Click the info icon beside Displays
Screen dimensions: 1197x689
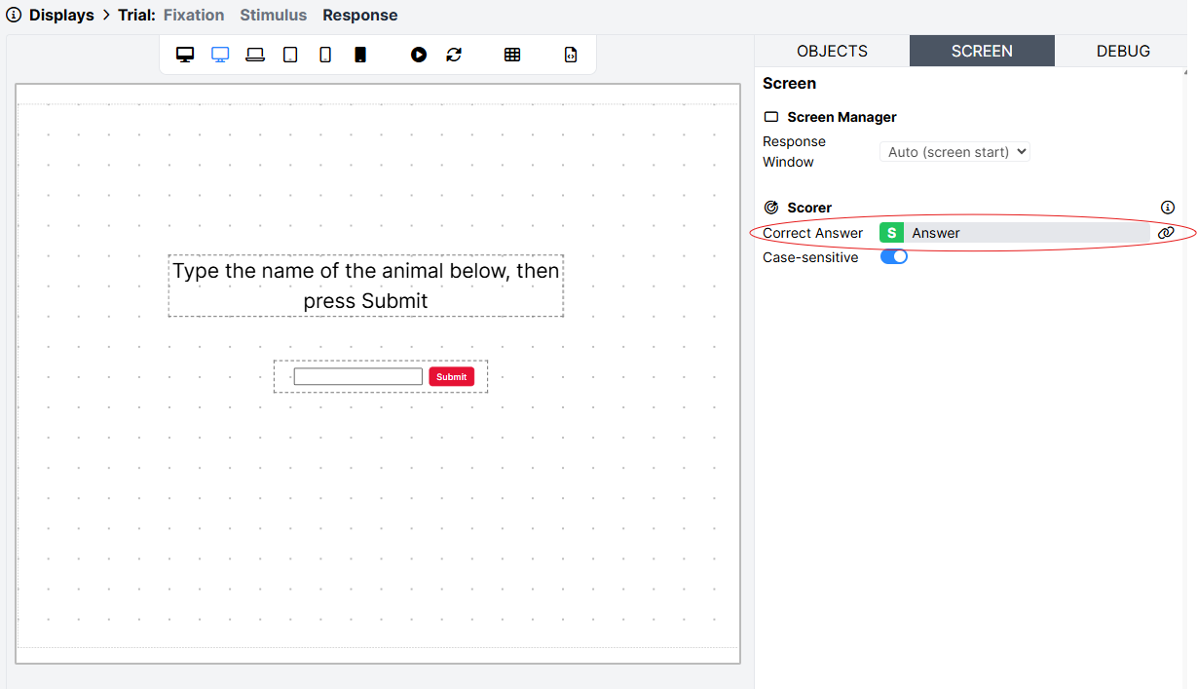(14, 15)
